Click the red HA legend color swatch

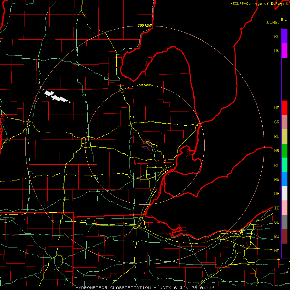click(x=285, y=108)
